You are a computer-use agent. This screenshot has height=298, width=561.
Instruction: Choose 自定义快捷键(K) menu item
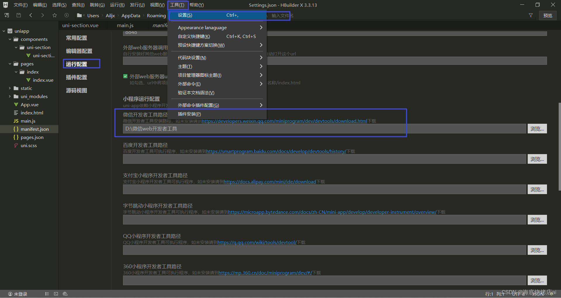[217, 36]
